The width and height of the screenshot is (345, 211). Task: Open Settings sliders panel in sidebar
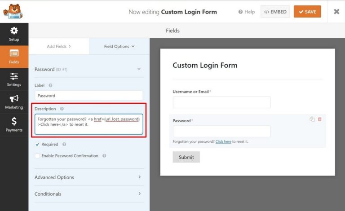click(x=14, y=79)
